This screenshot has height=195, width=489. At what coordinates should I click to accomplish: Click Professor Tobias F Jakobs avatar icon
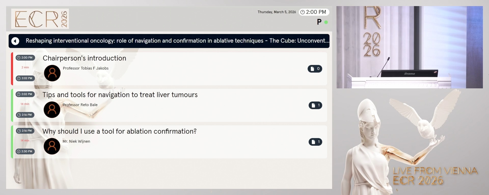52,73
